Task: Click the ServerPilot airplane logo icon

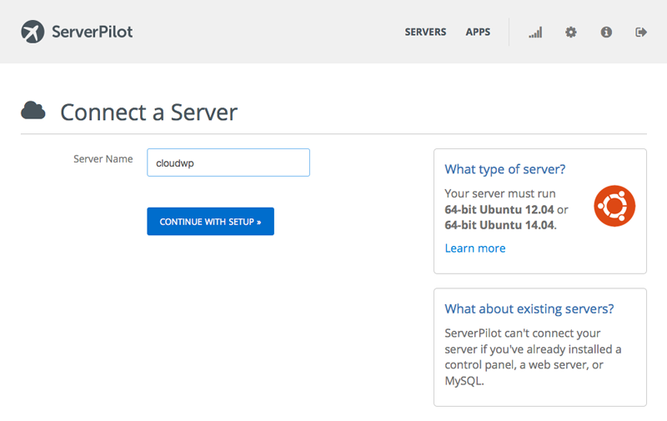Action: 33,32
